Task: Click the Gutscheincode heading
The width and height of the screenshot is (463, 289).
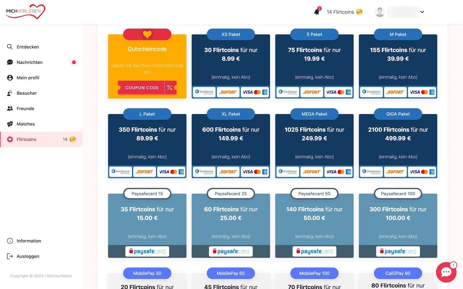Action: tap(147, 49)
